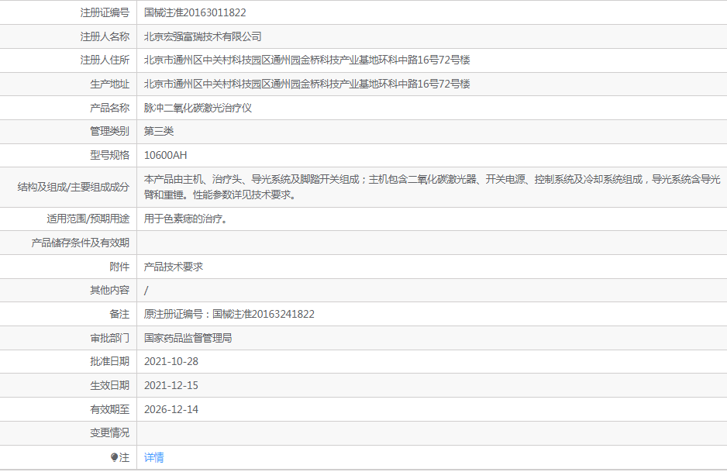Click the 附件 label
727x472 pixels.
pyautogui.click(x=119, y=267)
